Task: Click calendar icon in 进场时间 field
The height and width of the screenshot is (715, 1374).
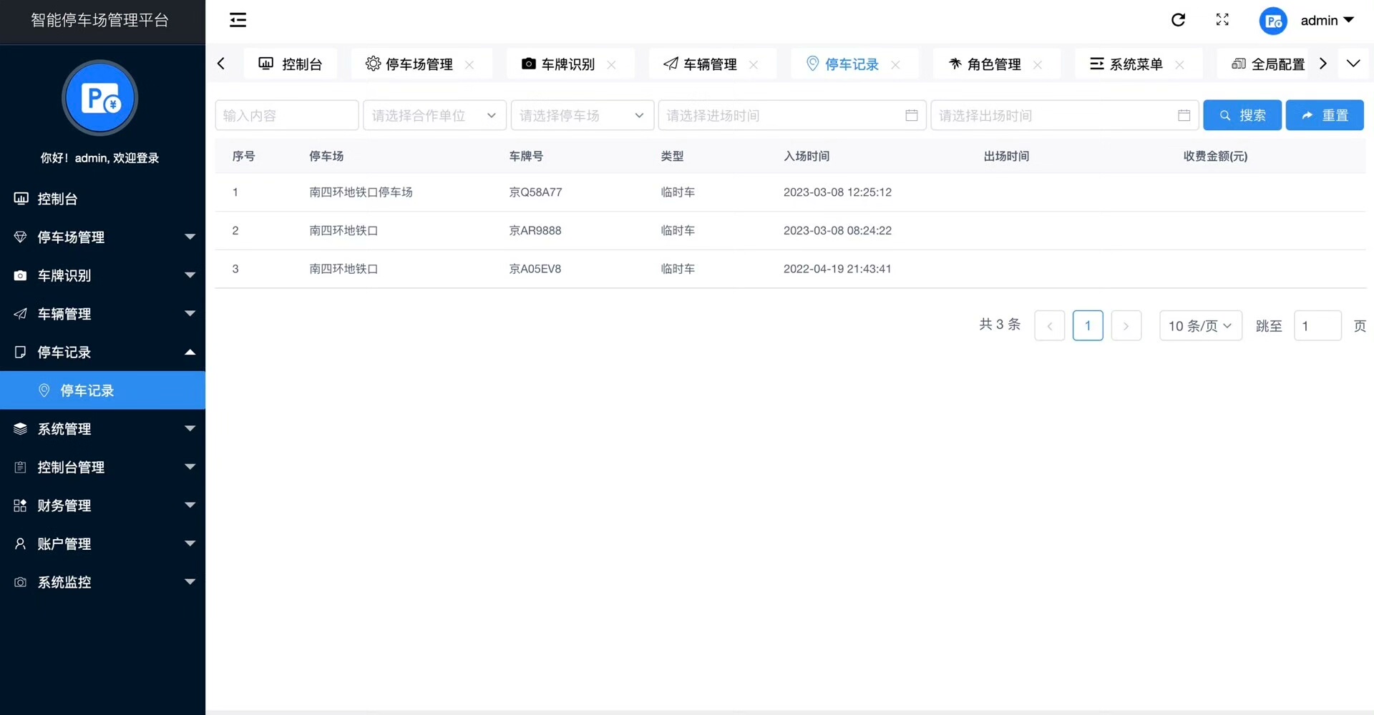Action: [911, 115]
